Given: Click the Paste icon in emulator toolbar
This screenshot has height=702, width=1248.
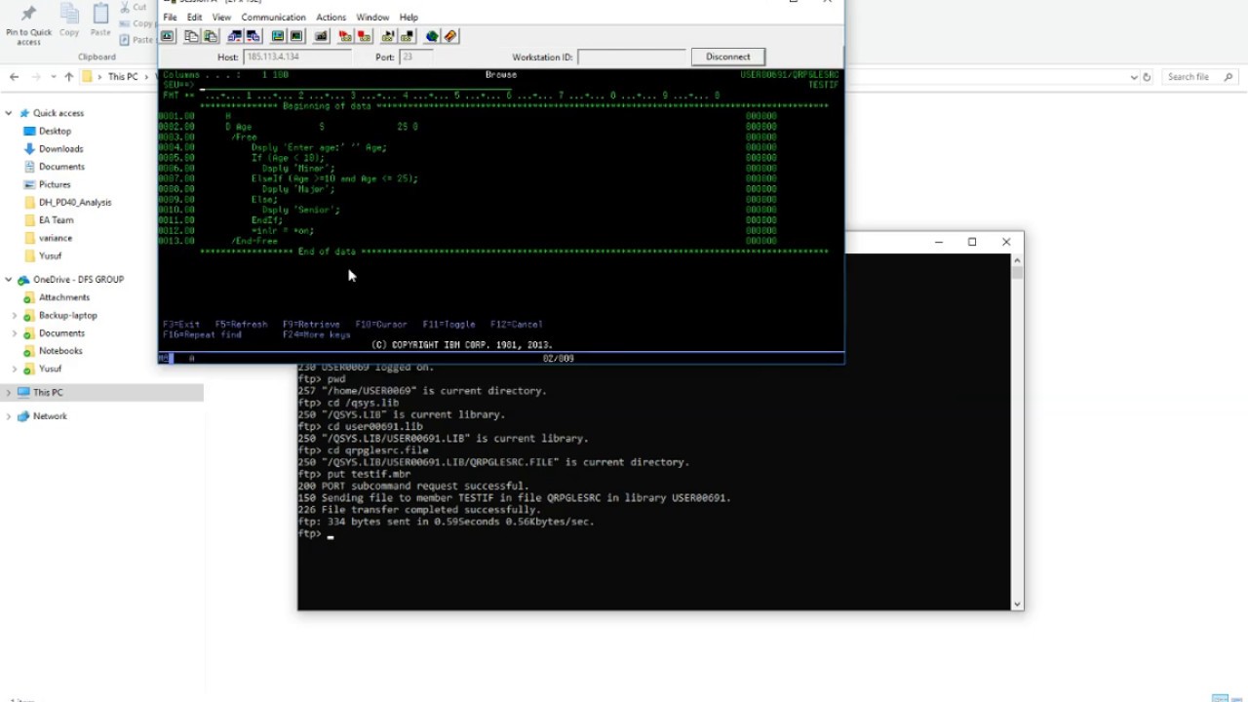Looking at the screenshot, I should (210, 36).
